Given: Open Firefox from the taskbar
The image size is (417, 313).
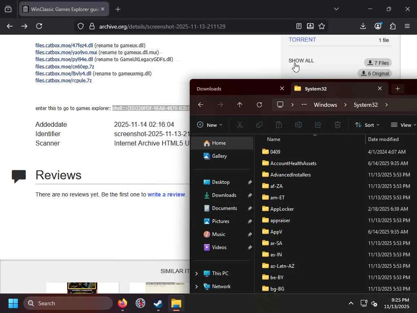Looking at the screenshot, I should (x=123, y=303).
